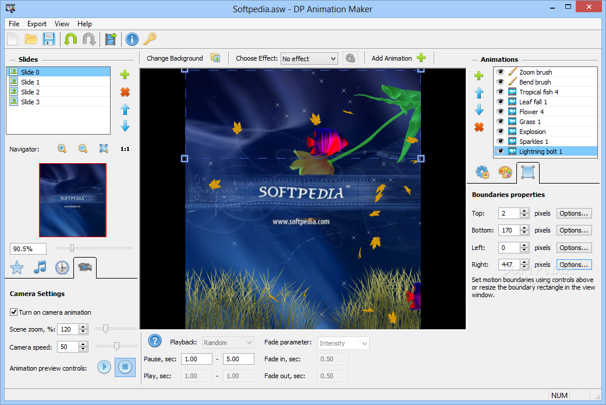Open a project with the folder icon
This screenshot has width=606, height=405.
(x=31, y=39)
